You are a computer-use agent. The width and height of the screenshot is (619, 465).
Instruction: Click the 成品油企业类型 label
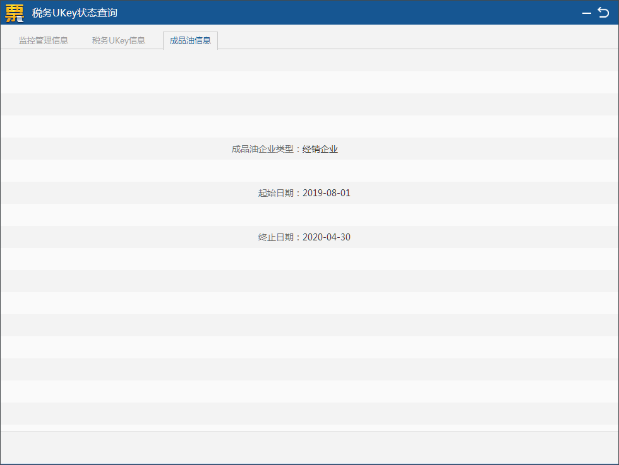(263, 149)
